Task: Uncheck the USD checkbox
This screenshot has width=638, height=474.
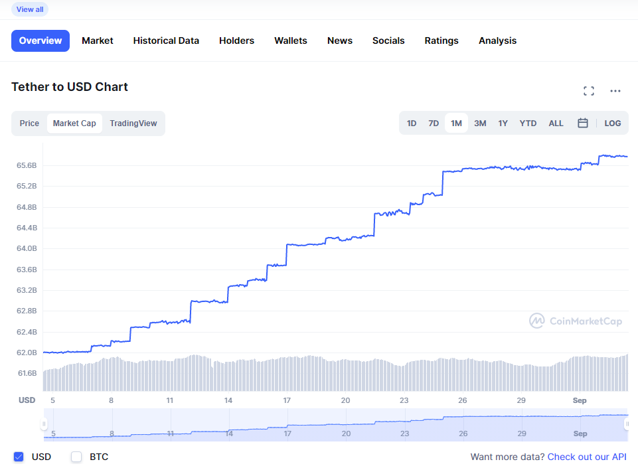Action: point(19,457)
